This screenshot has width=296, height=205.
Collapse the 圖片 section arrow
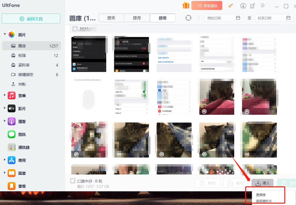5,34
